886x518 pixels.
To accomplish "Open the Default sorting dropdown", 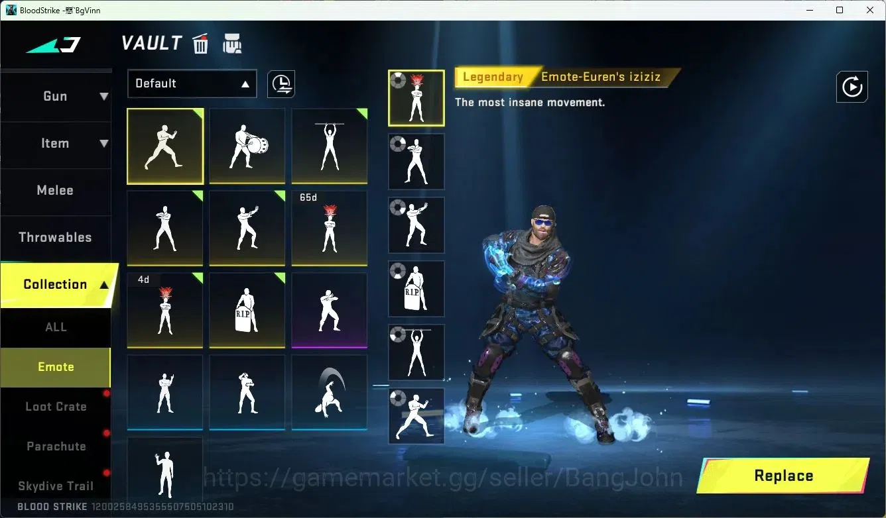I will [192, 84].
